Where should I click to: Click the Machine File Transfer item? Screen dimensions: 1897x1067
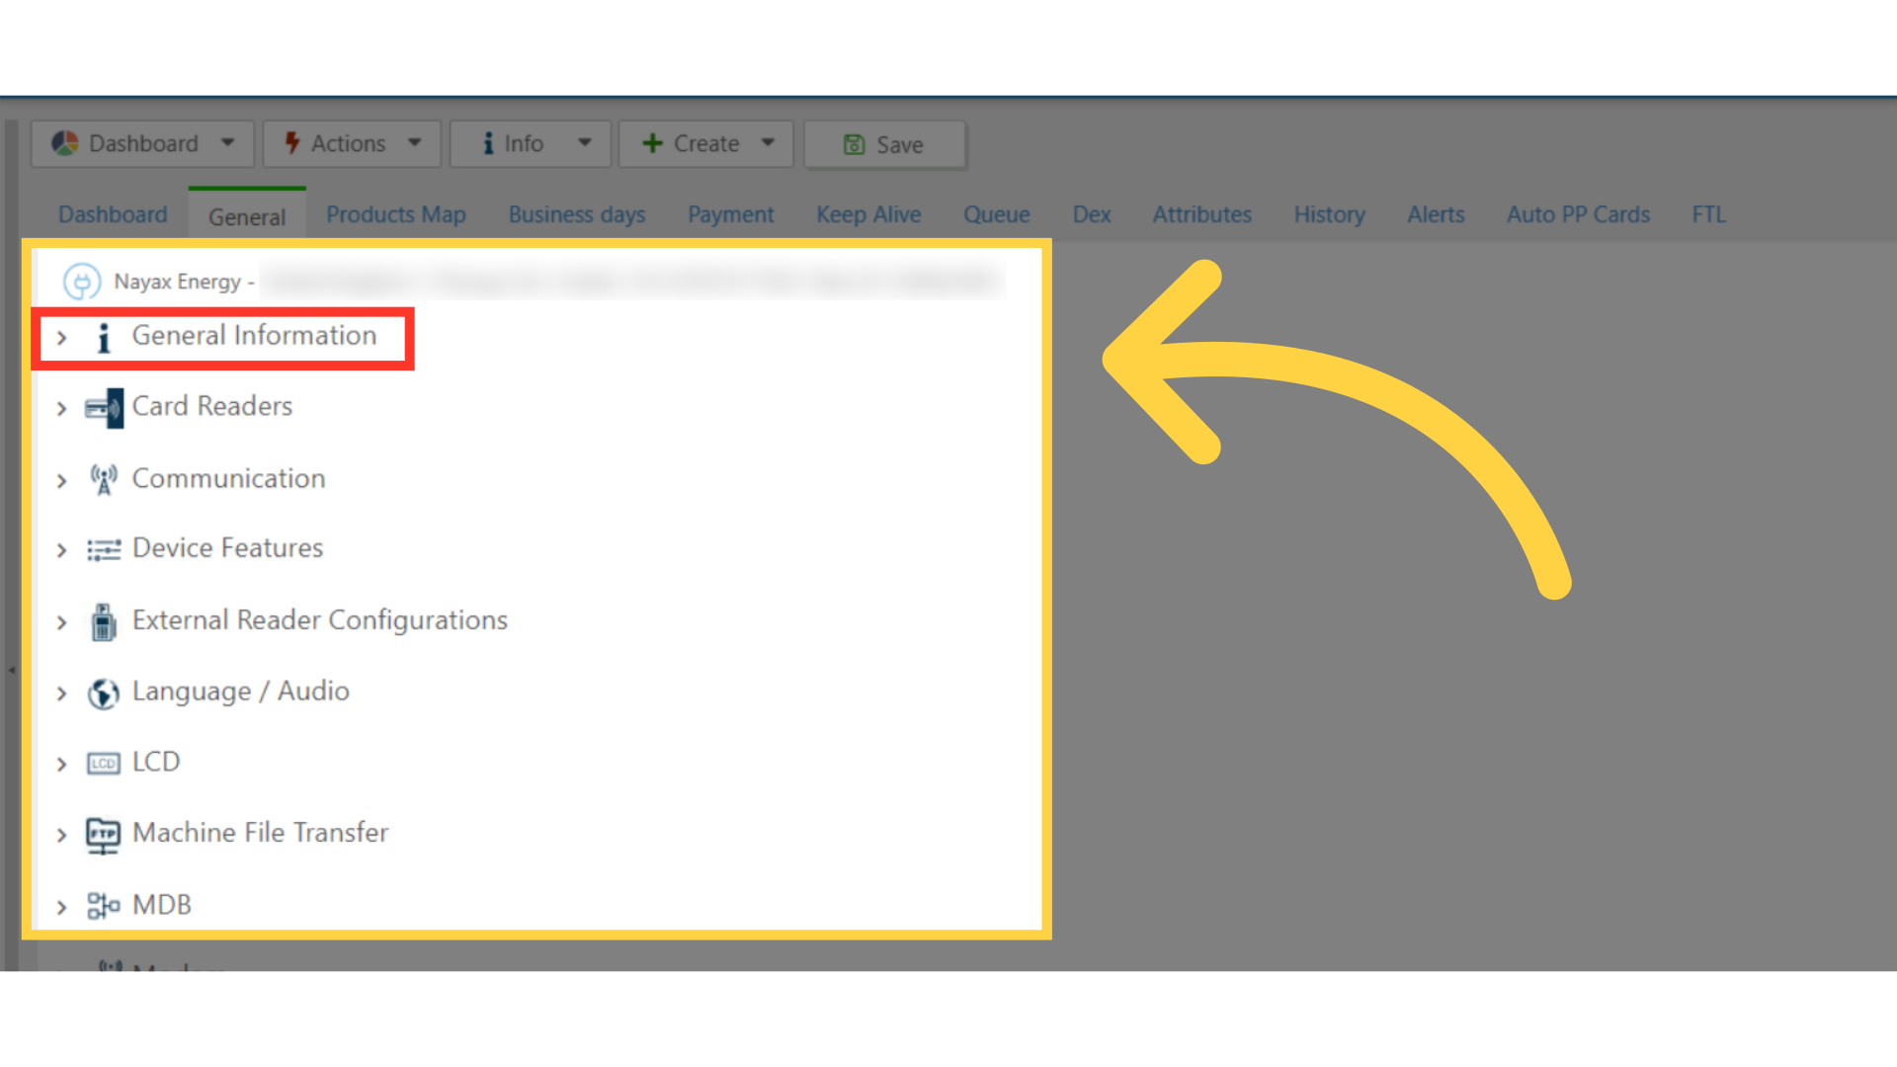(x=261, y=831)
